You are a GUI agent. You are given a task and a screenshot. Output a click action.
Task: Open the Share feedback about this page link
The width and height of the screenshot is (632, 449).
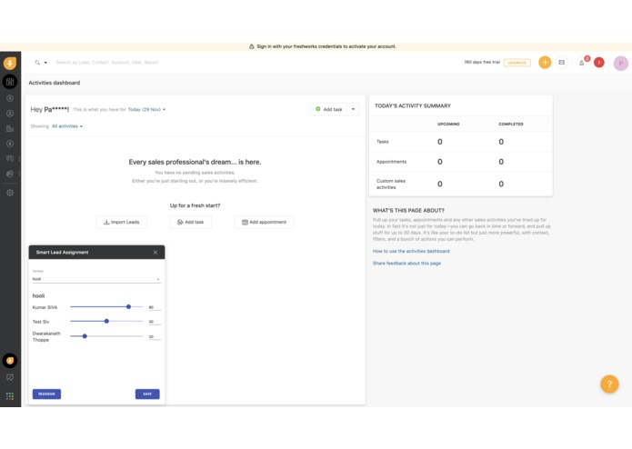pyautogui.click(x=406, y=264)
